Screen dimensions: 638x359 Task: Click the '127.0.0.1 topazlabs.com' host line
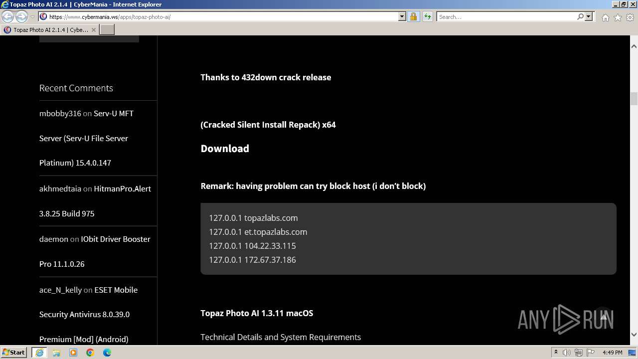click(x=253, y=218)
